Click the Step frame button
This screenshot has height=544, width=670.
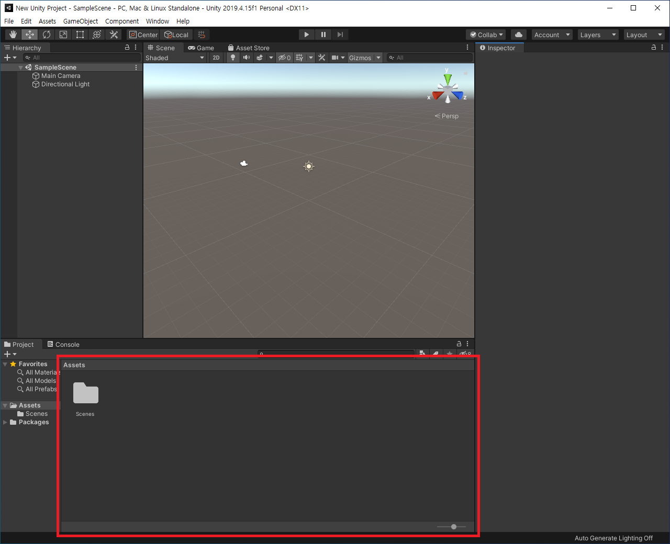point(340,35)
